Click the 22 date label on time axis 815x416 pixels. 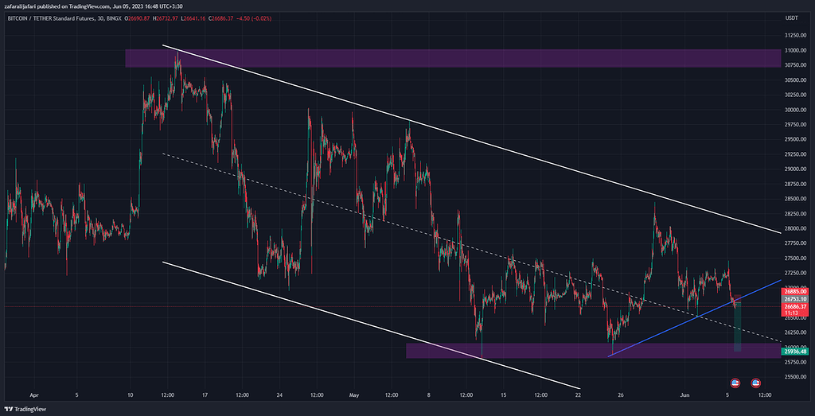pos(578,395)
